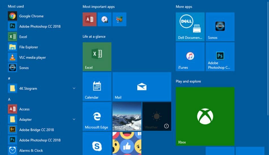Viewport: 269px width, 155px height.
Task: Click the '#' letter header in the app list
Action: [x=9, y=78]
